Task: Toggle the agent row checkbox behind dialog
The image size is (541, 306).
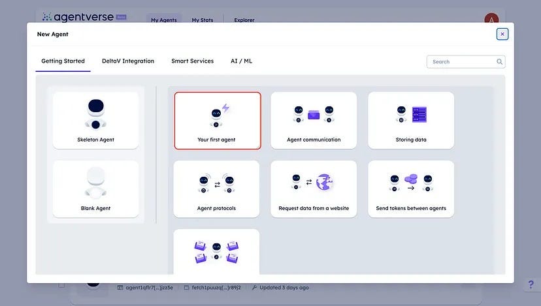Action: (61, 285)
